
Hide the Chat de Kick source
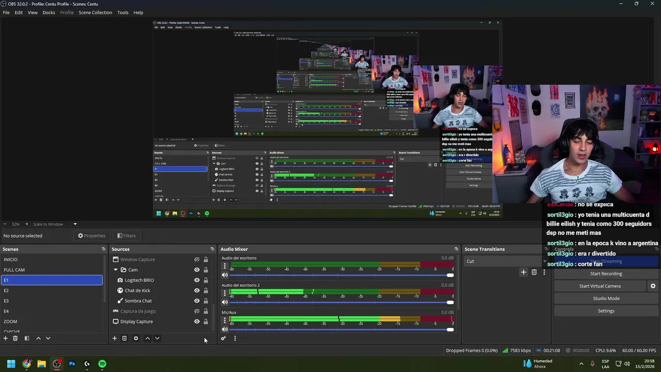point(197,290)
